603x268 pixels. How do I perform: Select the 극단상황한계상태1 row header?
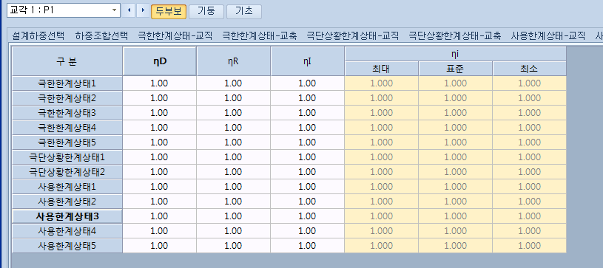pyautogui.click(x=67, y=157)
